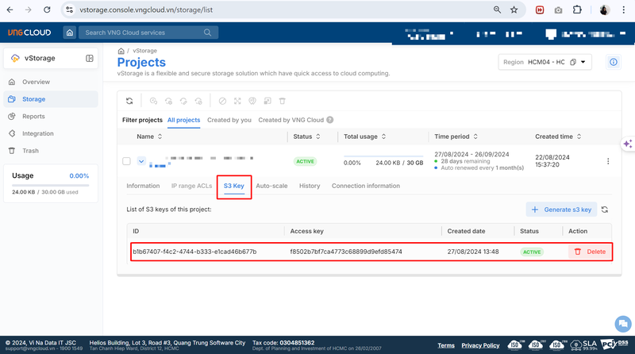The width and height of the screenshot is (635, 354).
Task: Open the Region HCM04 dropdown
Action: pos(545,62)
